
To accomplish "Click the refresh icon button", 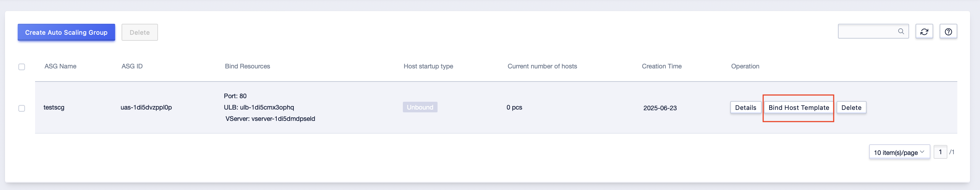I will [924, 32].
